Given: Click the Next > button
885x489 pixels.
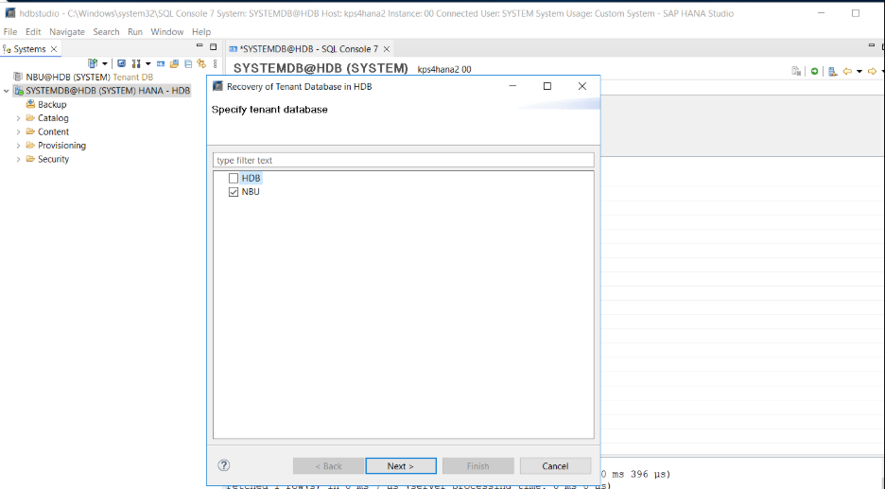Looking at the screenshot, I should [401, 466].
